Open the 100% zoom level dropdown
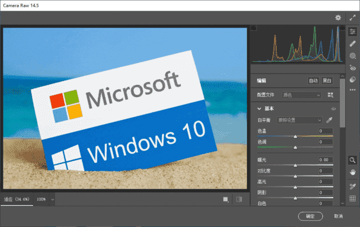The width and height of the screenshot is (360, 227). (45, 199)
